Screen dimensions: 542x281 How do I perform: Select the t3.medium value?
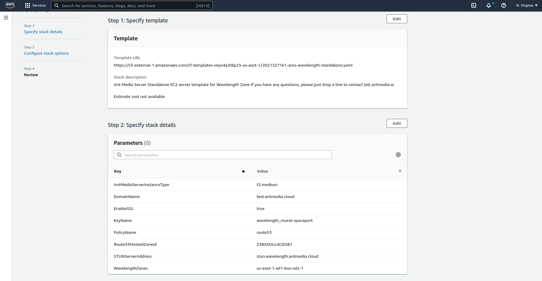click(x=267, y=185)
